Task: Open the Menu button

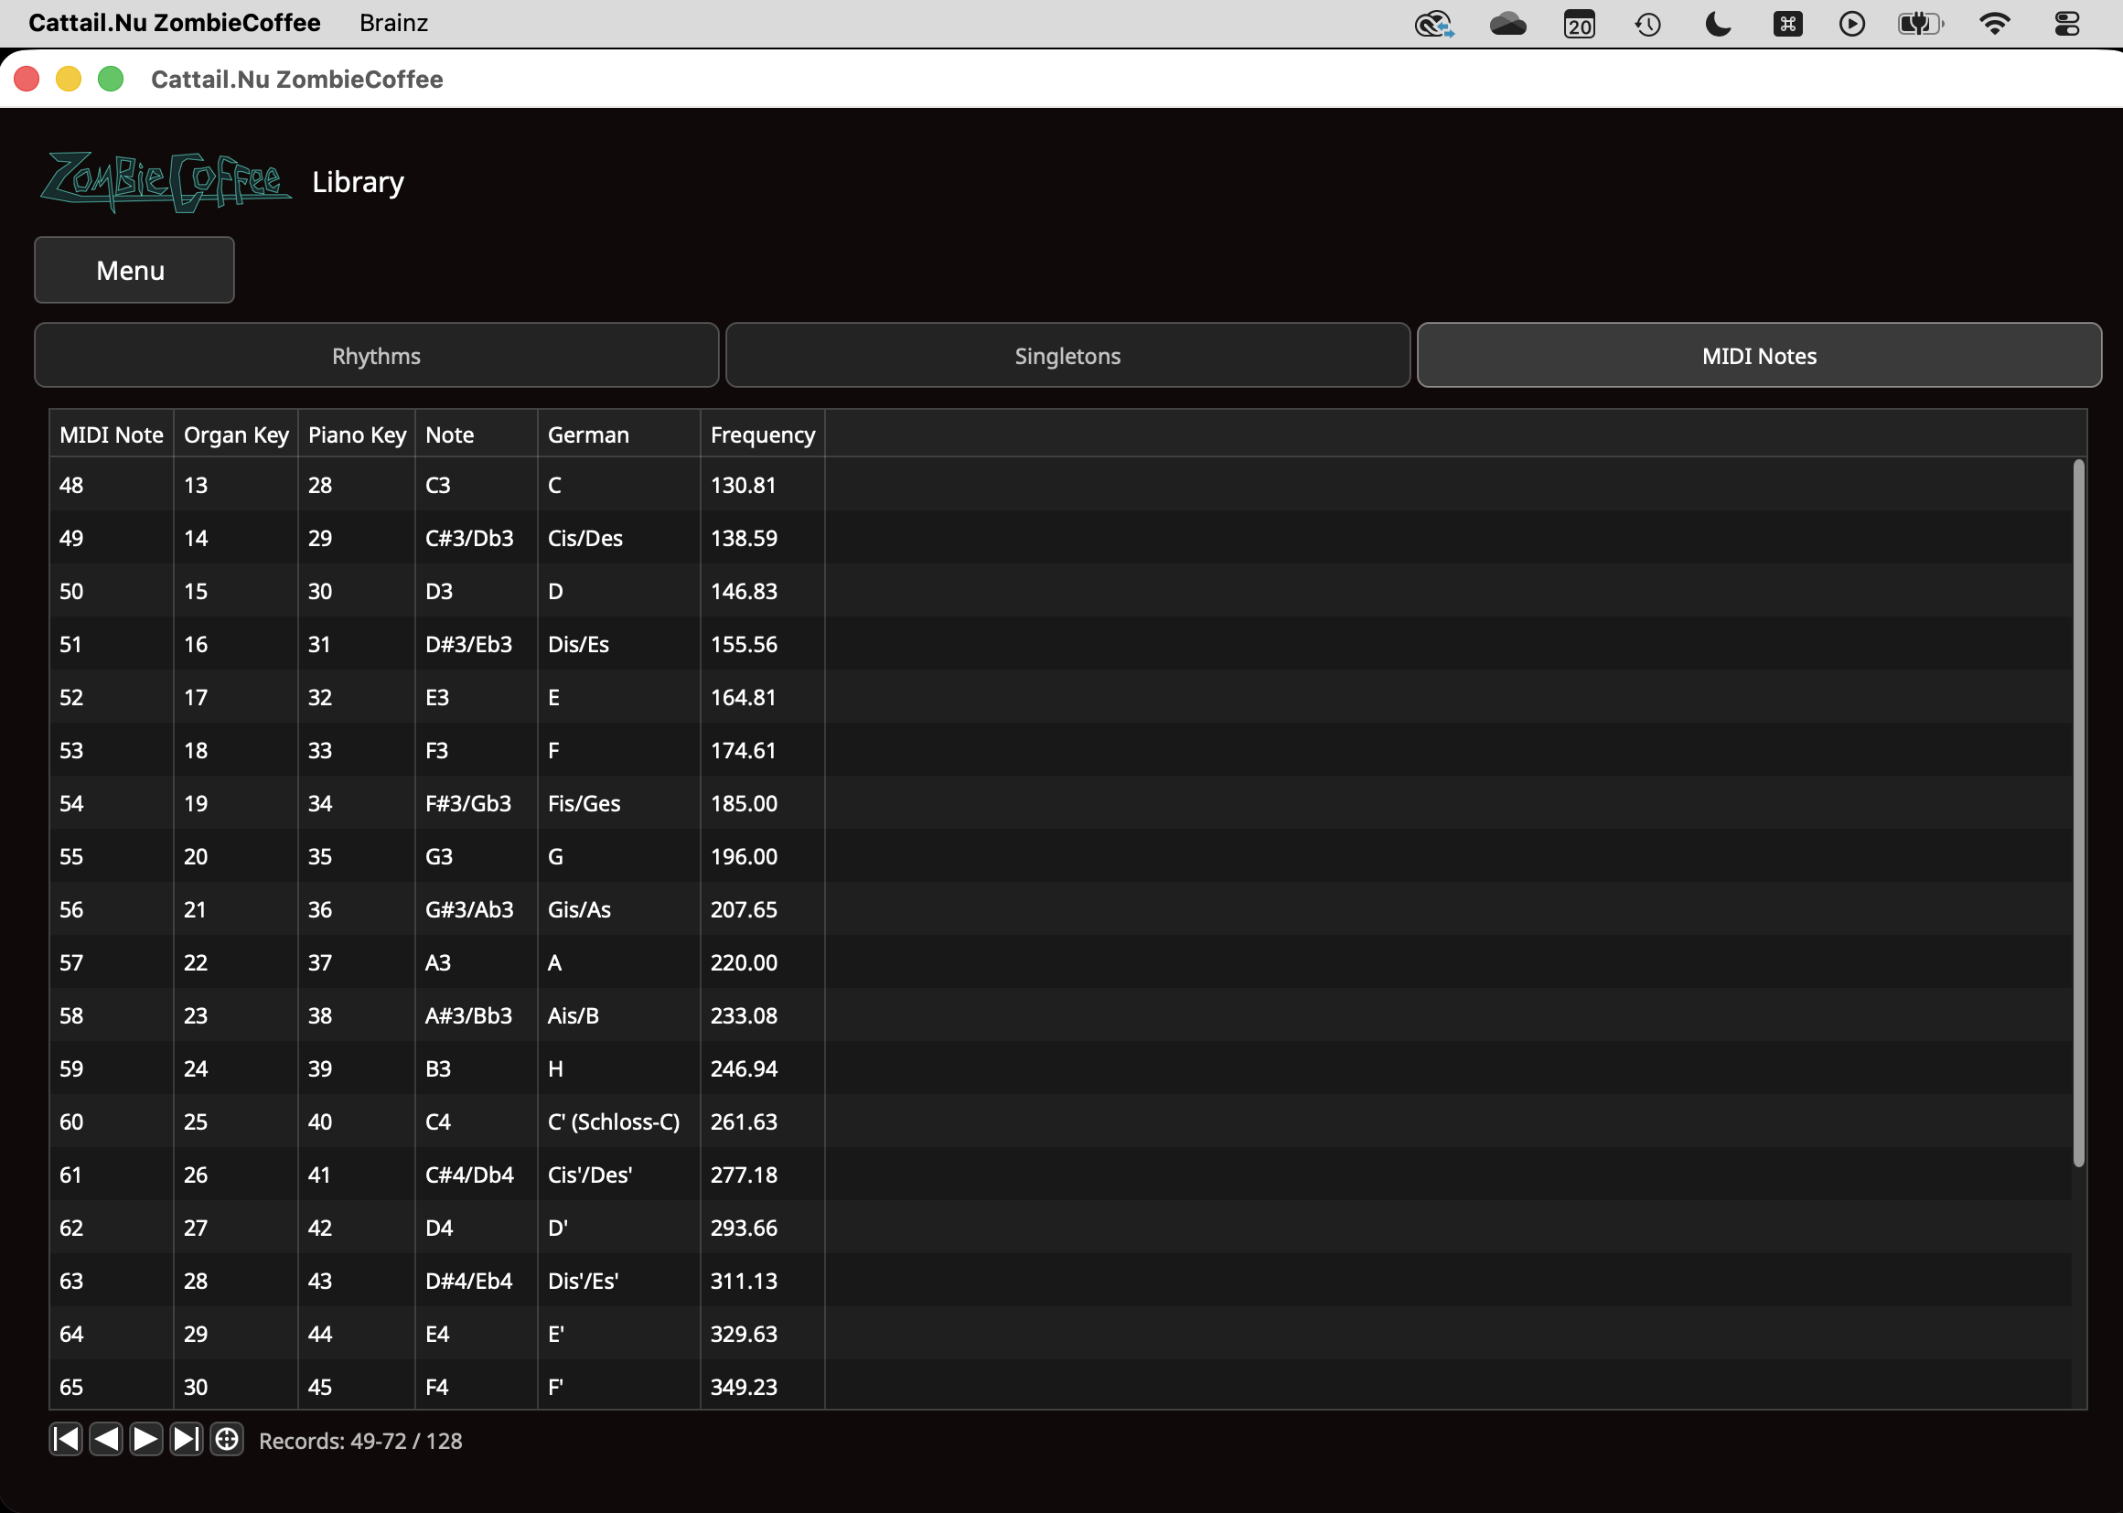Action: tap(134, 270)
